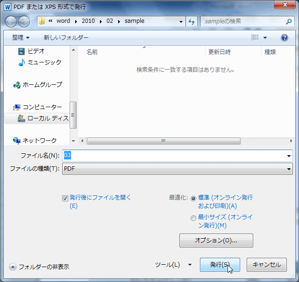
Task: Click the 発行(S) button
Action: click(220, 265)
